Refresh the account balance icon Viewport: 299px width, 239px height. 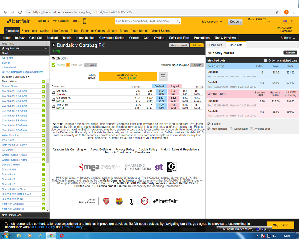276,21
